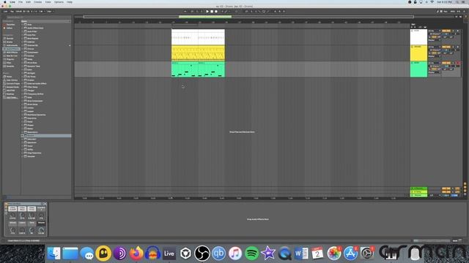Click Add Folder under Places
Viewport: 469px width, 263px height.
12,97
